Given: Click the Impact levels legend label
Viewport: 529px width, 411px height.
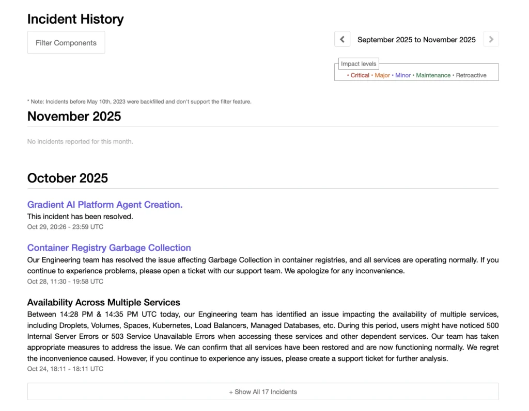Looking at the screenshot, I should [359, 63].
